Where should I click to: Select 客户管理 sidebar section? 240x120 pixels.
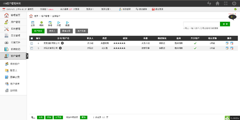pos(13,56)
